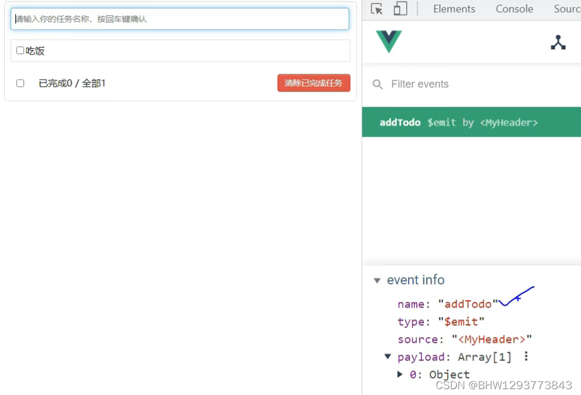Open the Sources tab
The image size is (581, 395).
click(567, 9)
